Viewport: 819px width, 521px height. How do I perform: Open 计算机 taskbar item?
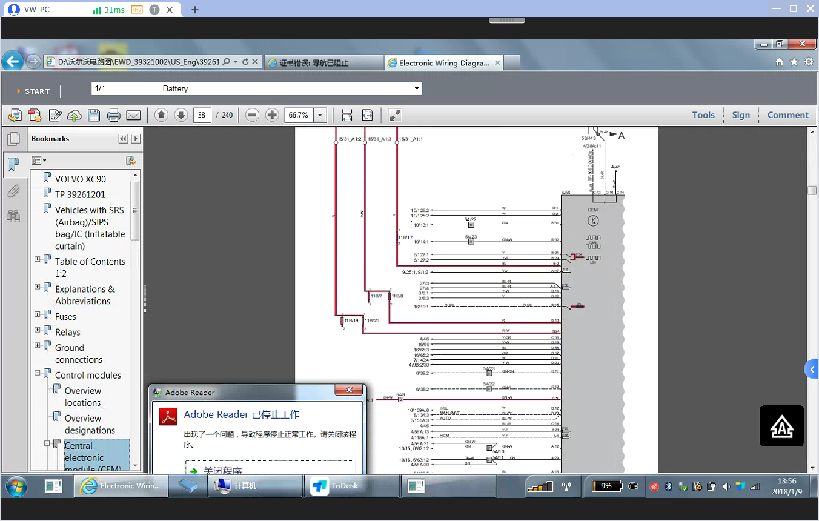255,486
